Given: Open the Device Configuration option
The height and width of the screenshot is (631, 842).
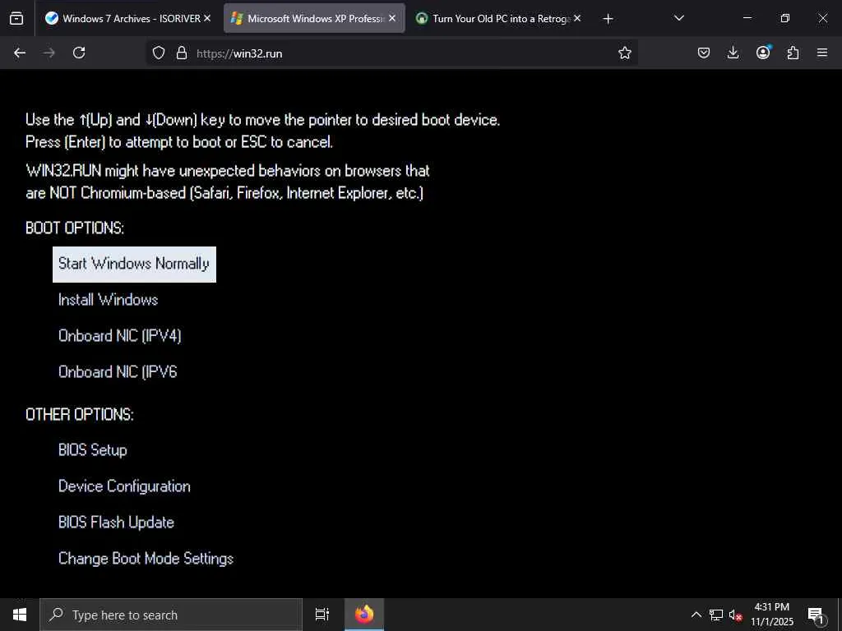Looking at the screenshot, I should (124, 486).
